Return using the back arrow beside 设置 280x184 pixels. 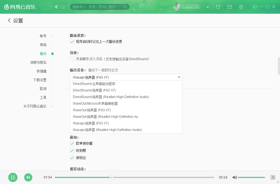click(9, 20)
